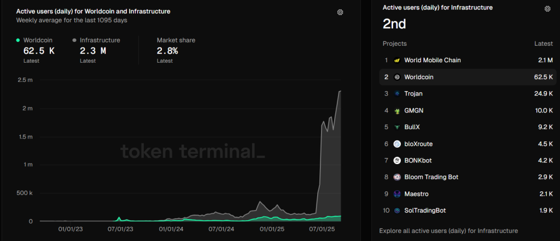Image resolution: width=560 pixels, height=241 pixels.
Task: Toggle the Worldcoin series in legend
Action: (37, 40)
